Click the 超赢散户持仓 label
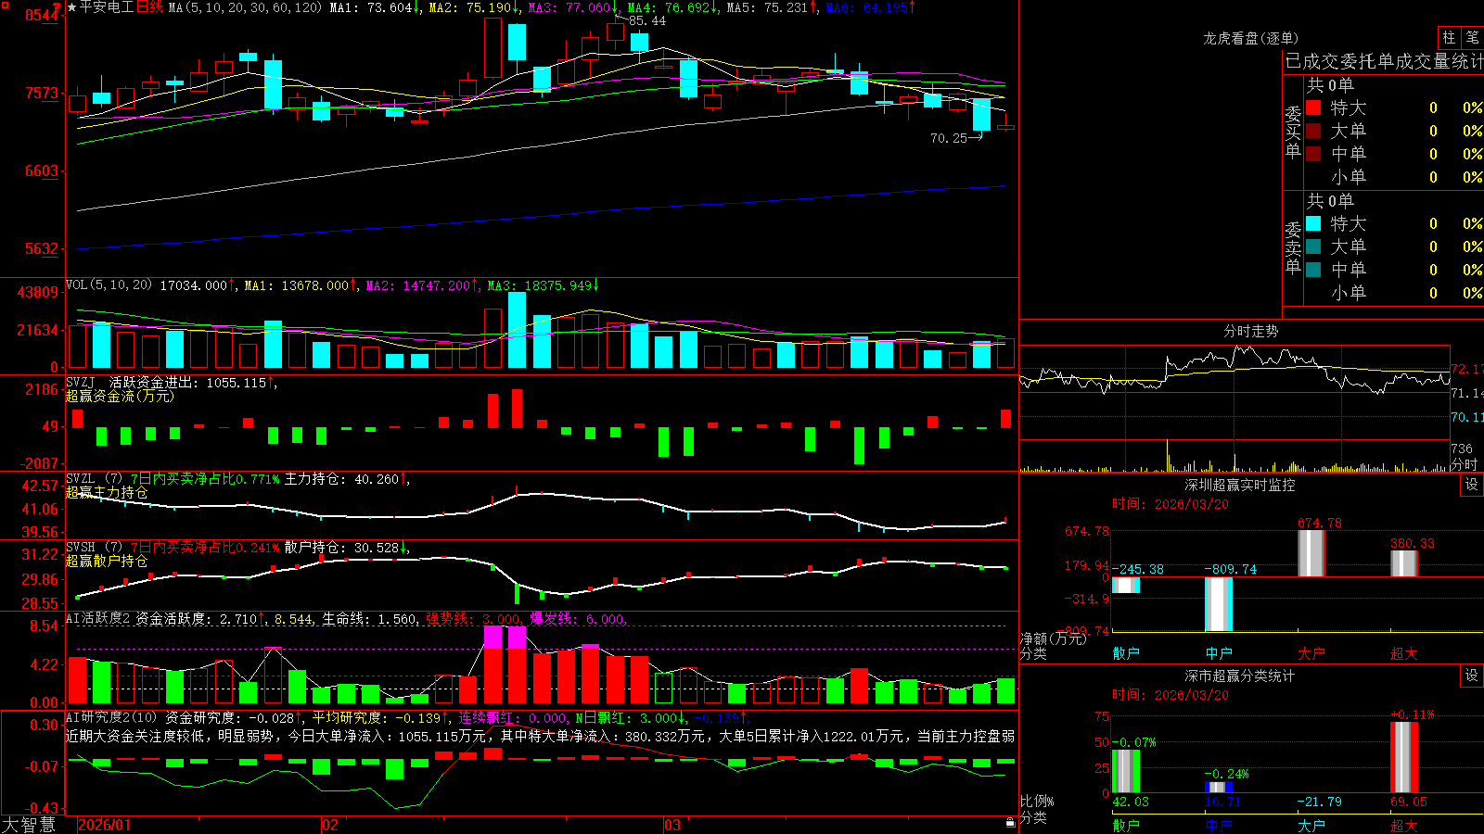 [x=107, y=562]
